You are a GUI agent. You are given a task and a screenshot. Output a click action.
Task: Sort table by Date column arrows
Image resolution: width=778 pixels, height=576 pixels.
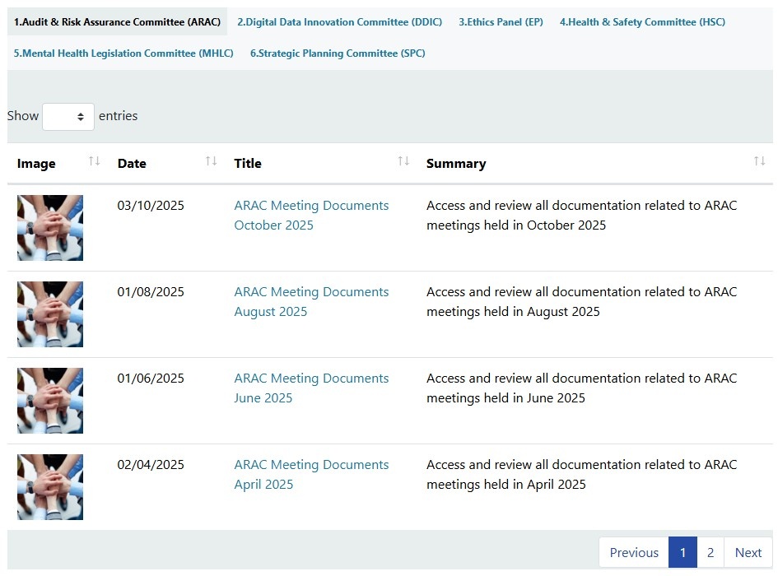pyautogui.click(x=211, y=161)
